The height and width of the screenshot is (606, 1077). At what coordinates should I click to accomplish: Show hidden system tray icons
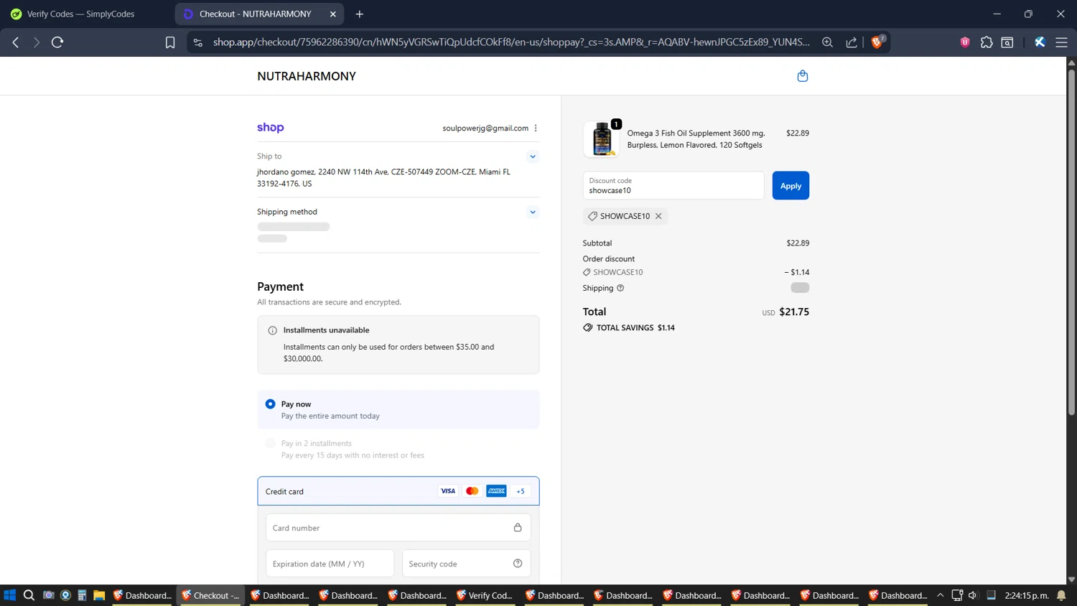(940, 595)
